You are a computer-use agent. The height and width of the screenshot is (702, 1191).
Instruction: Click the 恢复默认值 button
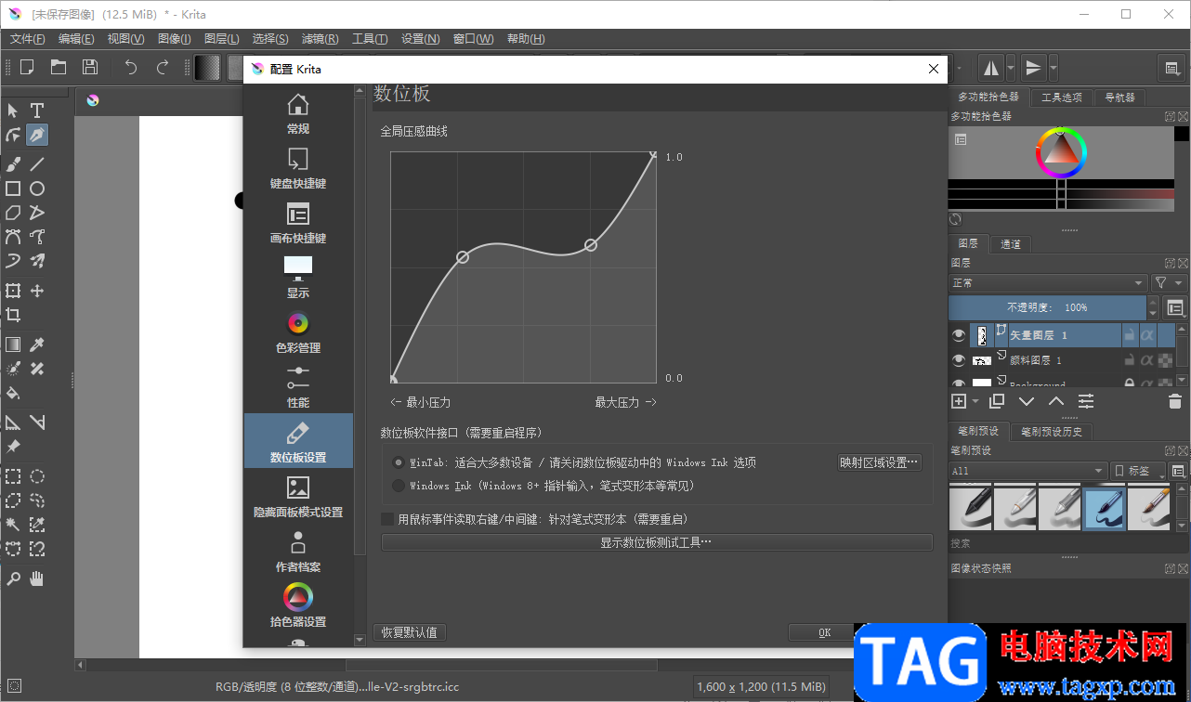410,632
